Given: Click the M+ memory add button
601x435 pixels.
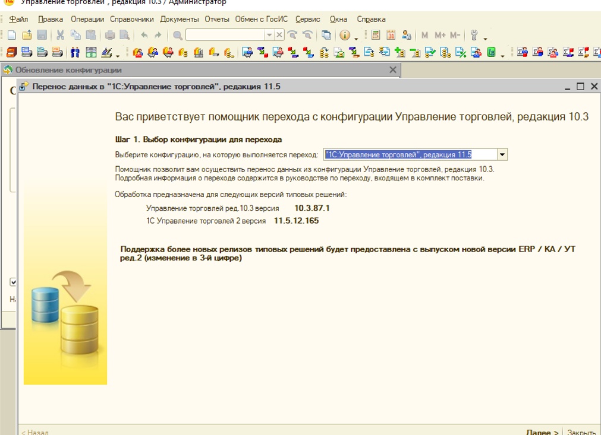Looking at the screenshot, I should [440, 35].
